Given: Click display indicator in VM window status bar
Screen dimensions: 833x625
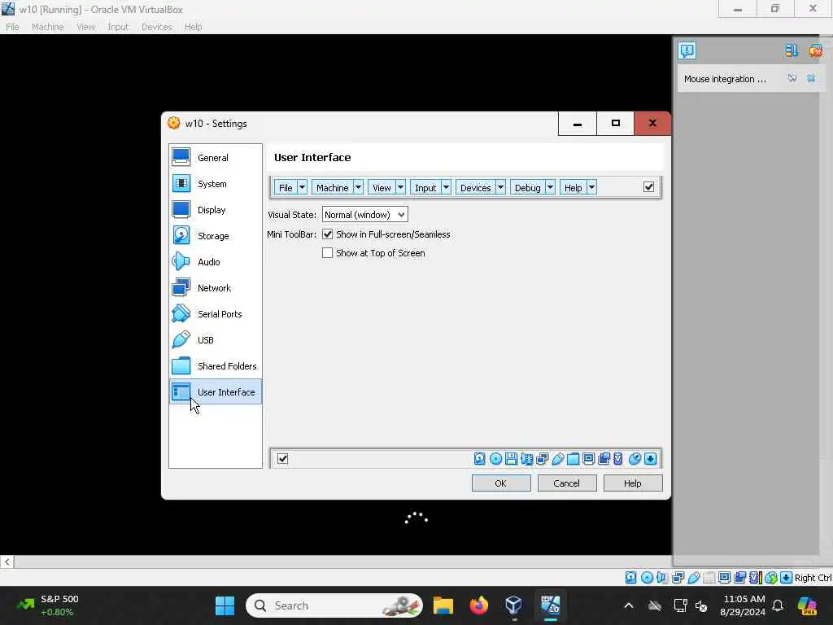Looking at the screenshot, I should [x=724, y=578].
